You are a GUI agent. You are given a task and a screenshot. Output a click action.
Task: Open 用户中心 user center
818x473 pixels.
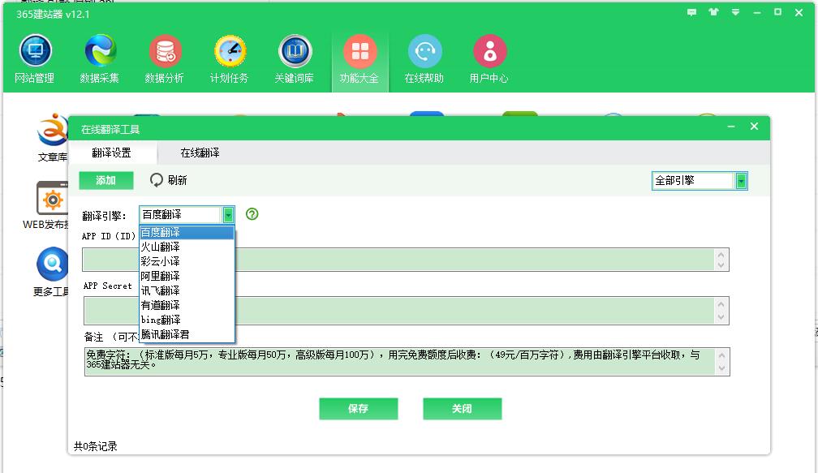pos(489,59)
